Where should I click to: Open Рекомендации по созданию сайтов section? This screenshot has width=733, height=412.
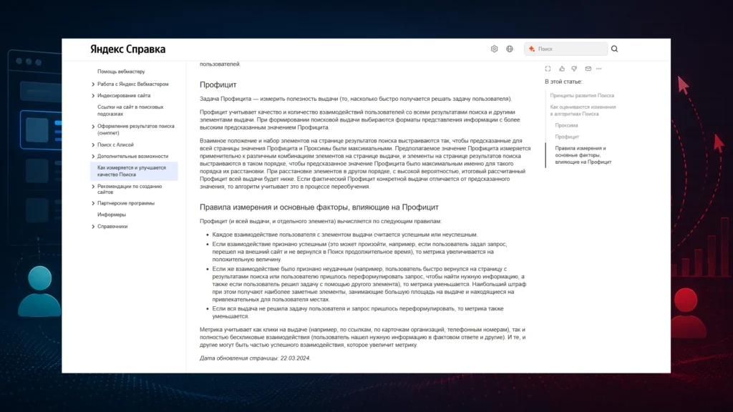[x=130, y=189]
